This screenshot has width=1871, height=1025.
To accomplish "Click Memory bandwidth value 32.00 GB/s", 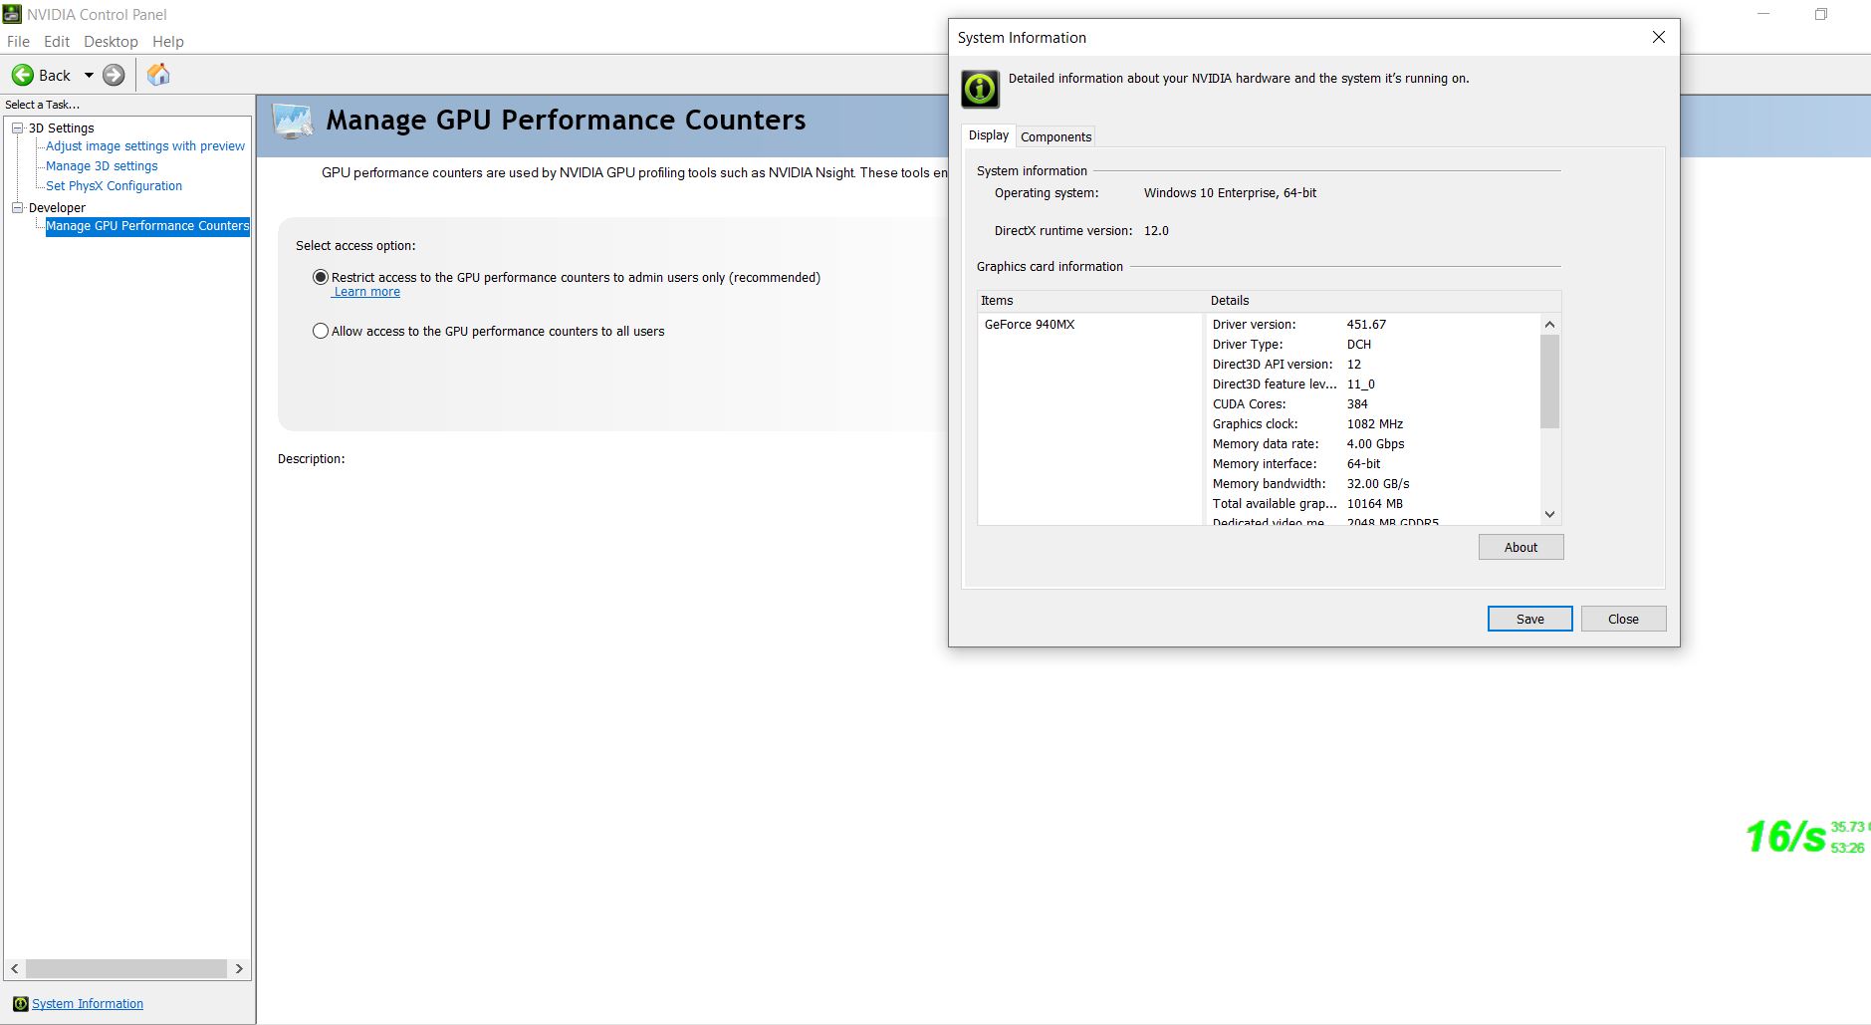I will coord(1378,484).
